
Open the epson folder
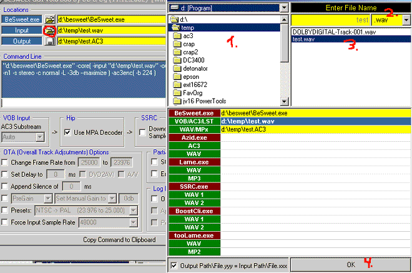tap(186, 77)
